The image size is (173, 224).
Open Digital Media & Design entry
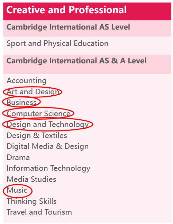click(48, 146)
